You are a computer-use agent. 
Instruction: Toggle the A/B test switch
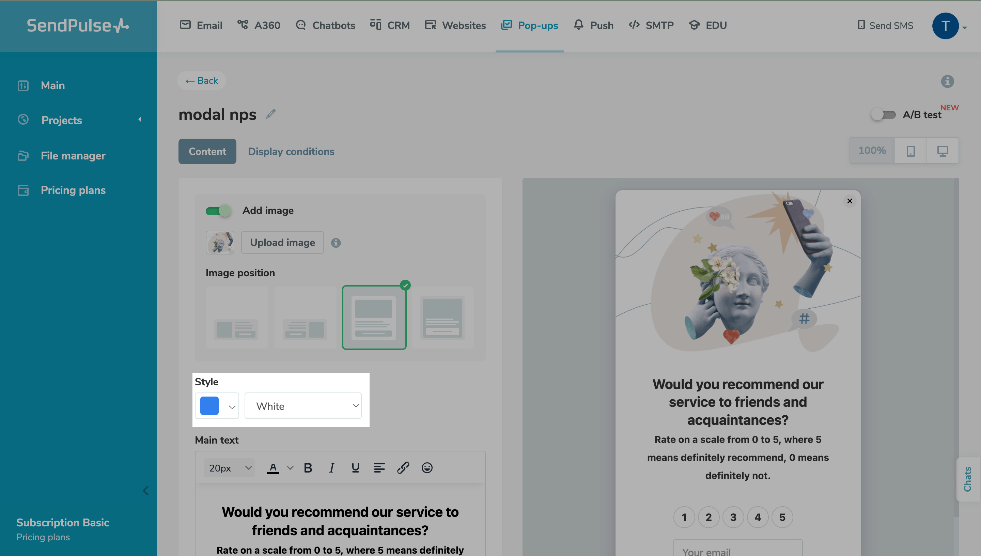tap(883, 114)
